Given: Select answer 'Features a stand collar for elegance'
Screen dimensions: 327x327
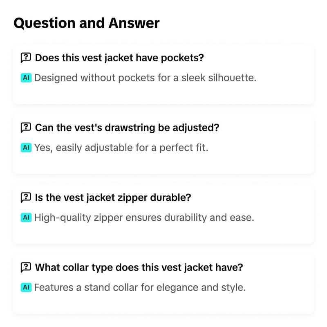Looking at the screenshot, I should point(140,287).
